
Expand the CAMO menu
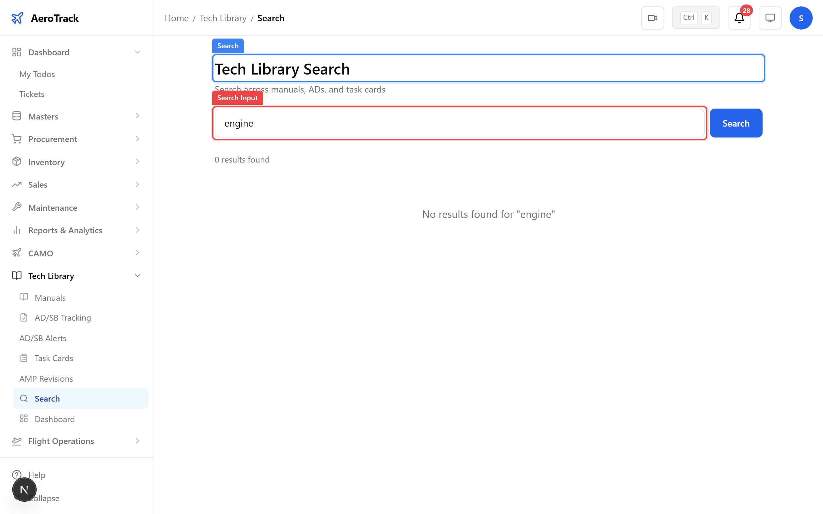[137, 253]
